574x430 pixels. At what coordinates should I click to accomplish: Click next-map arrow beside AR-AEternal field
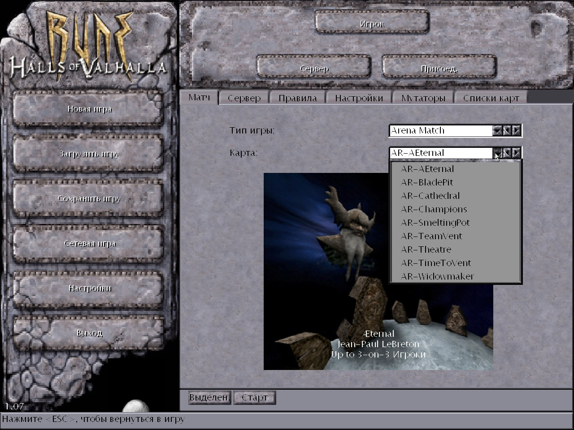tap(516, 153)
